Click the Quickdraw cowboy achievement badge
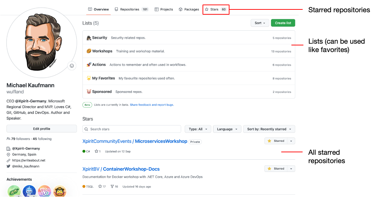Image resolution: width=382 pixels, height=197 pixels. point(59,191)
